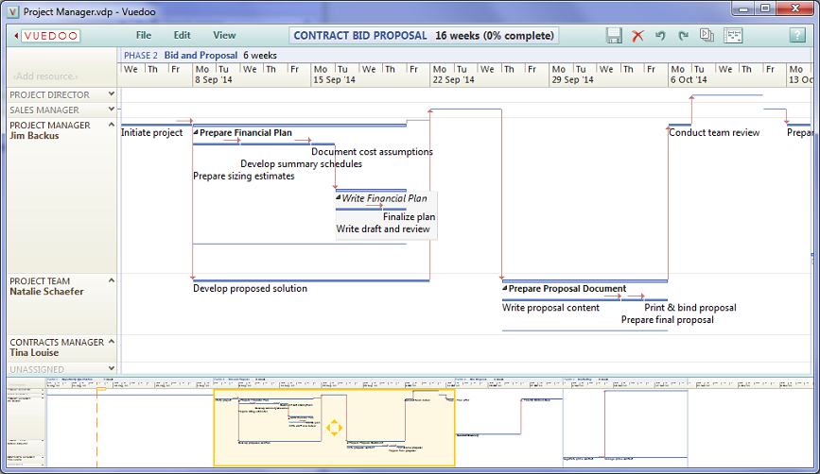The height and width of the screenshot is (474, 820).
Task: Click the Natalie Schaefer resource name
Action: click(46, 292)
